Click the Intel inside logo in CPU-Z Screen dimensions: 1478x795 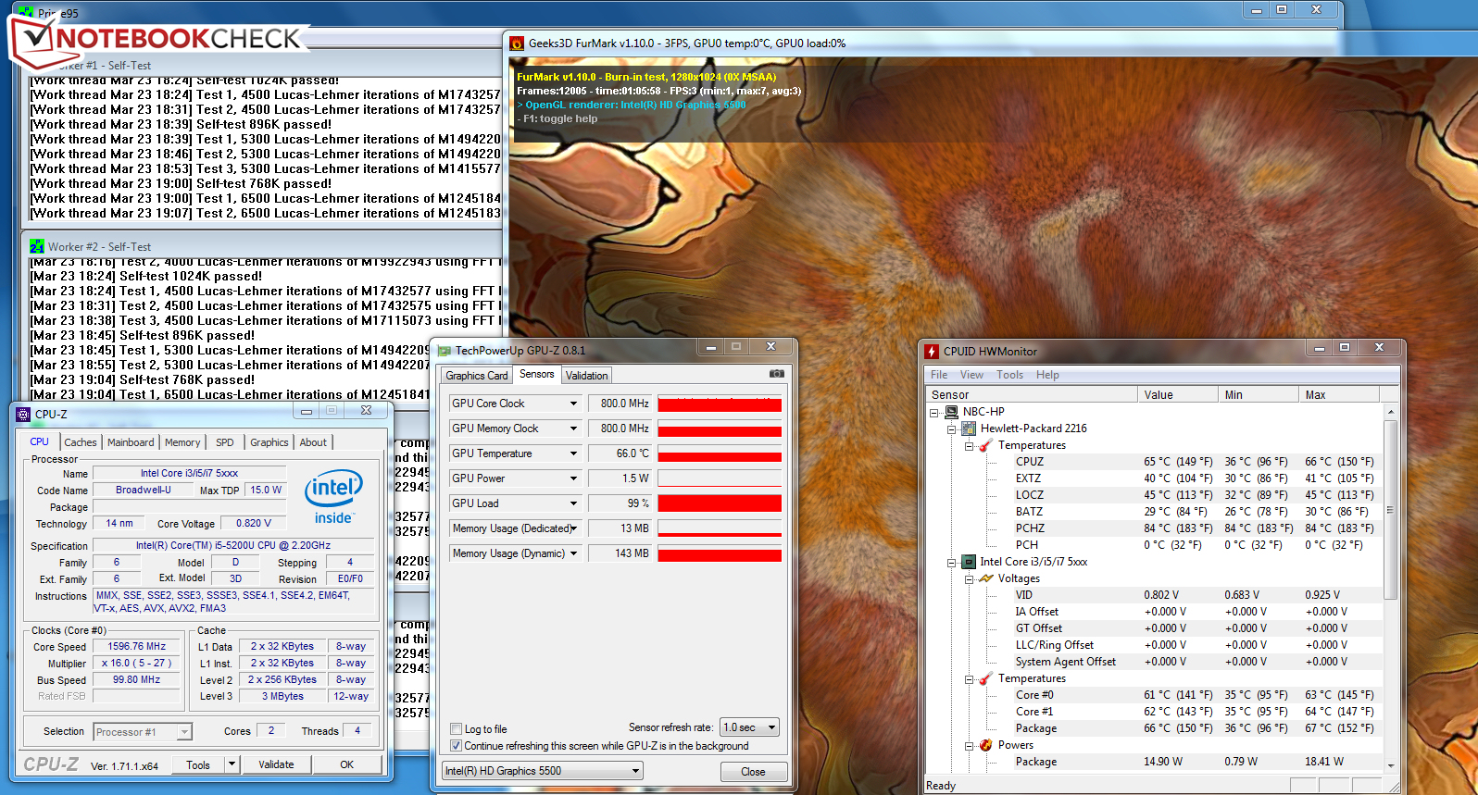(x=333, y=496)
